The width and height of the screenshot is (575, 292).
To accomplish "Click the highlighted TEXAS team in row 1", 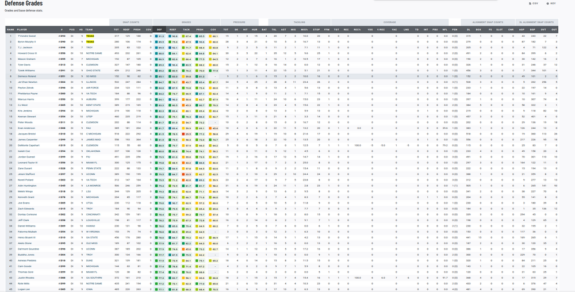I will click(x=90, y=36).
